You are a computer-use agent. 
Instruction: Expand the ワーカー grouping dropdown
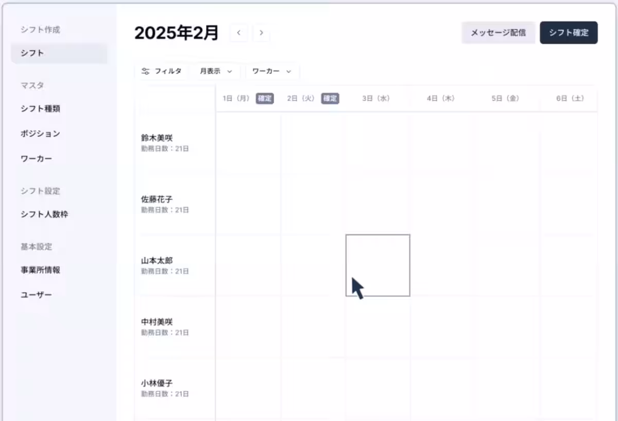pos(272,72)
